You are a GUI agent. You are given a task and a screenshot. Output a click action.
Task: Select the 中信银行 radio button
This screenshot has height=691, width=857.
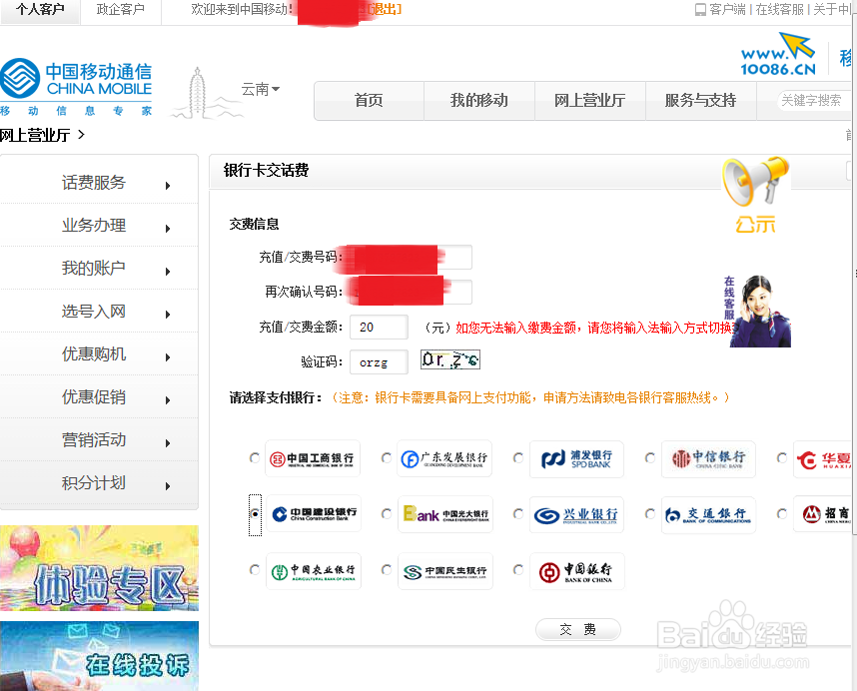coord(650,458)
